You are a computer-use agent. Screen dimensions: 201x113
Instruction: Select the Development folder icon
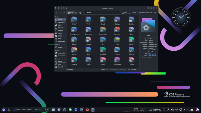point(74,30)
